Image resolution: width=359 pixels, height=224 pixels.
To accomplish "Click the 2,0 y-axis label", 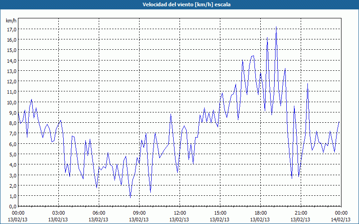I will click(x=13, y=185).
